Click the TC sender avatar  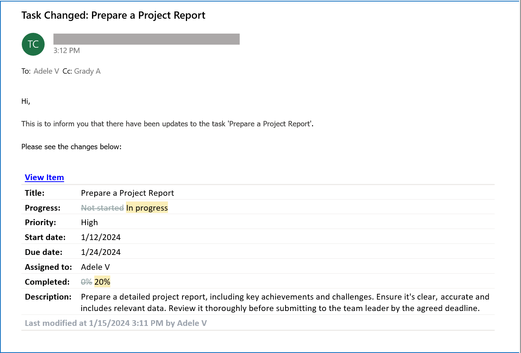click(x=33, y=44)
